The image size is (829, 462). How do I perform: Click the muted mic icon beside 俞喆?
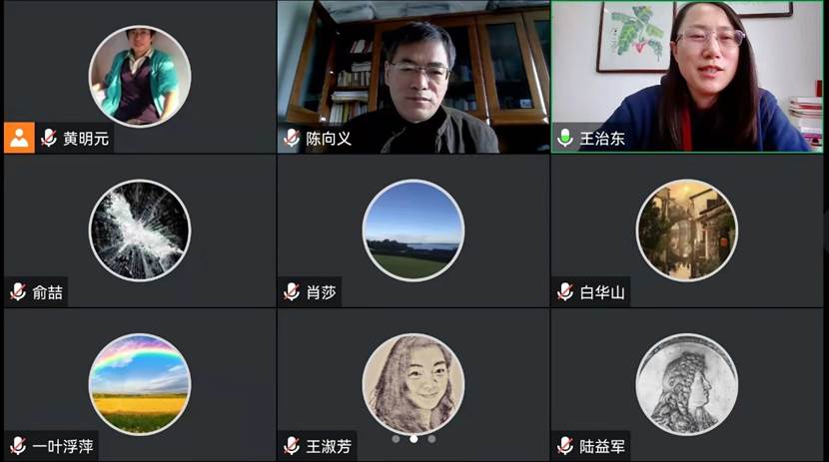click(19, 291)
